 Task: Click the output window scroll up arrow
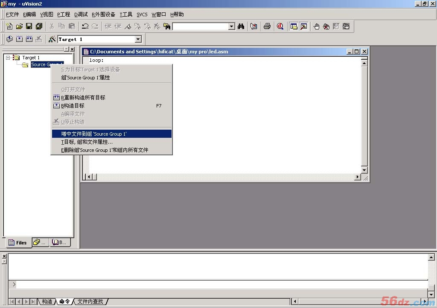(x=431, y=257)
